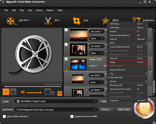Open the Edit menu

point(14,10)
